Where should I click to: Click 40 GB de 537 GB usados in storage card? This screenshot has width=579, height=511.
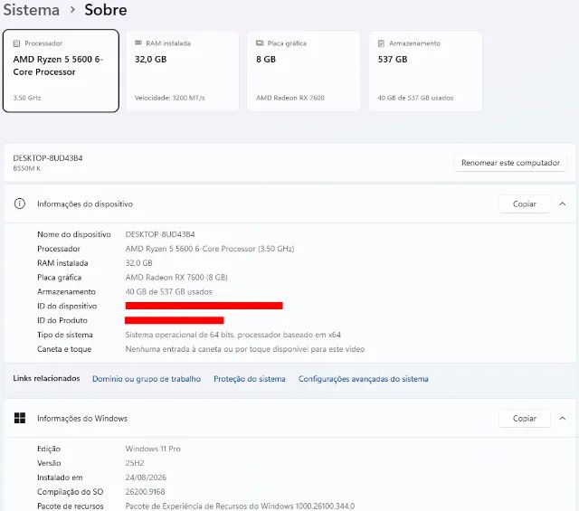pos(415,98)
